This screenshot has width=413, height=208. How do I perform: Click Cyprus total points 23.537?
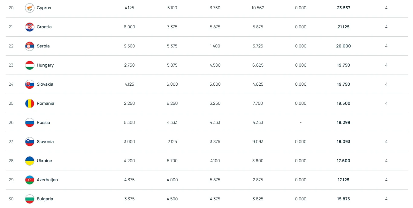click(343, 8)
